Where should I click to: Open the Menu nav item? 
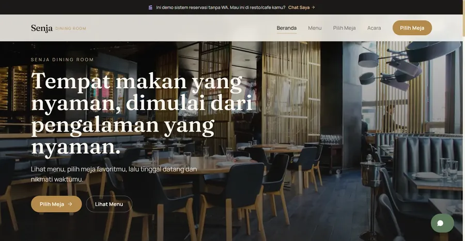pyautogui.click(x=315, y=28)
